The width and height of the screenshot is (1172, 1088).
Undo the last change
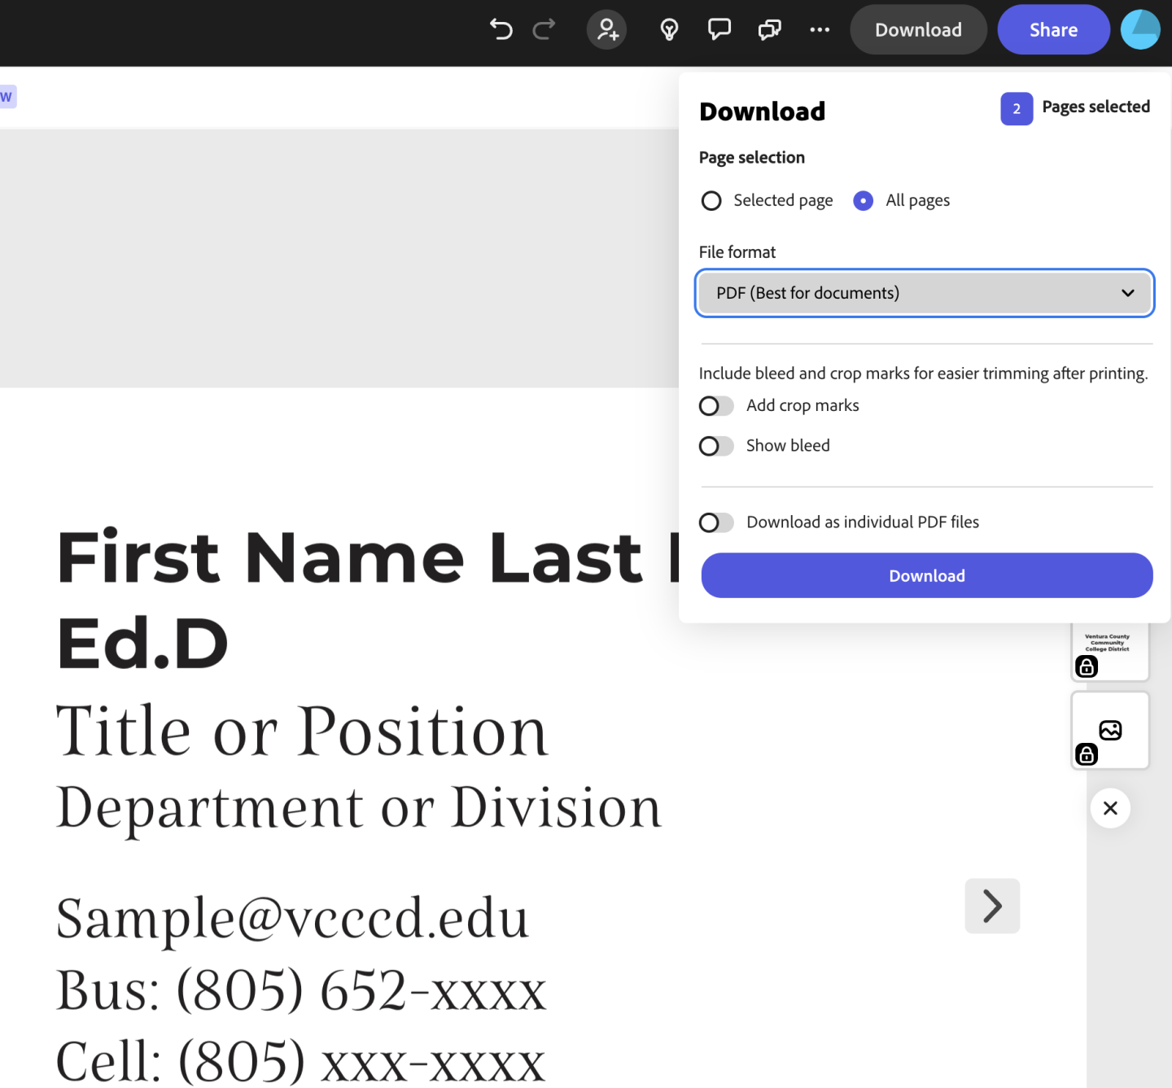point(501,29)
